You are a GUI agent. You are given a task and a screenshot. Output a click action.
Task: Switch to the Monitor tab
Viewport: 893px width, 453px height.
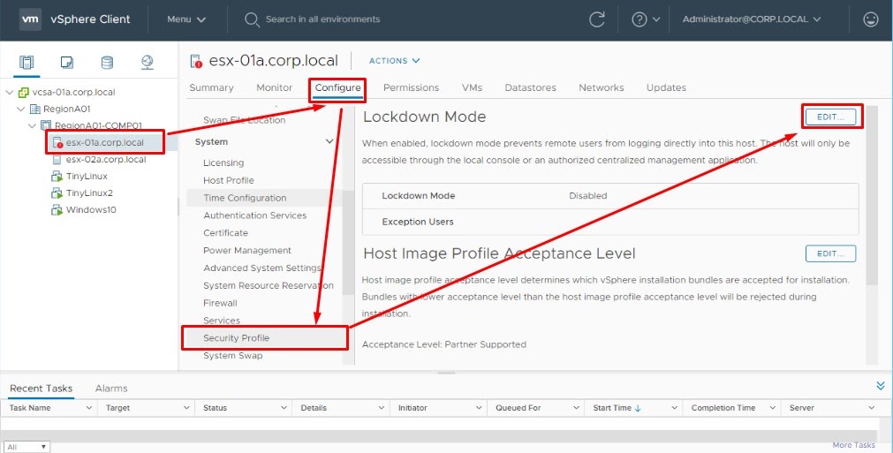pos(274,87)
